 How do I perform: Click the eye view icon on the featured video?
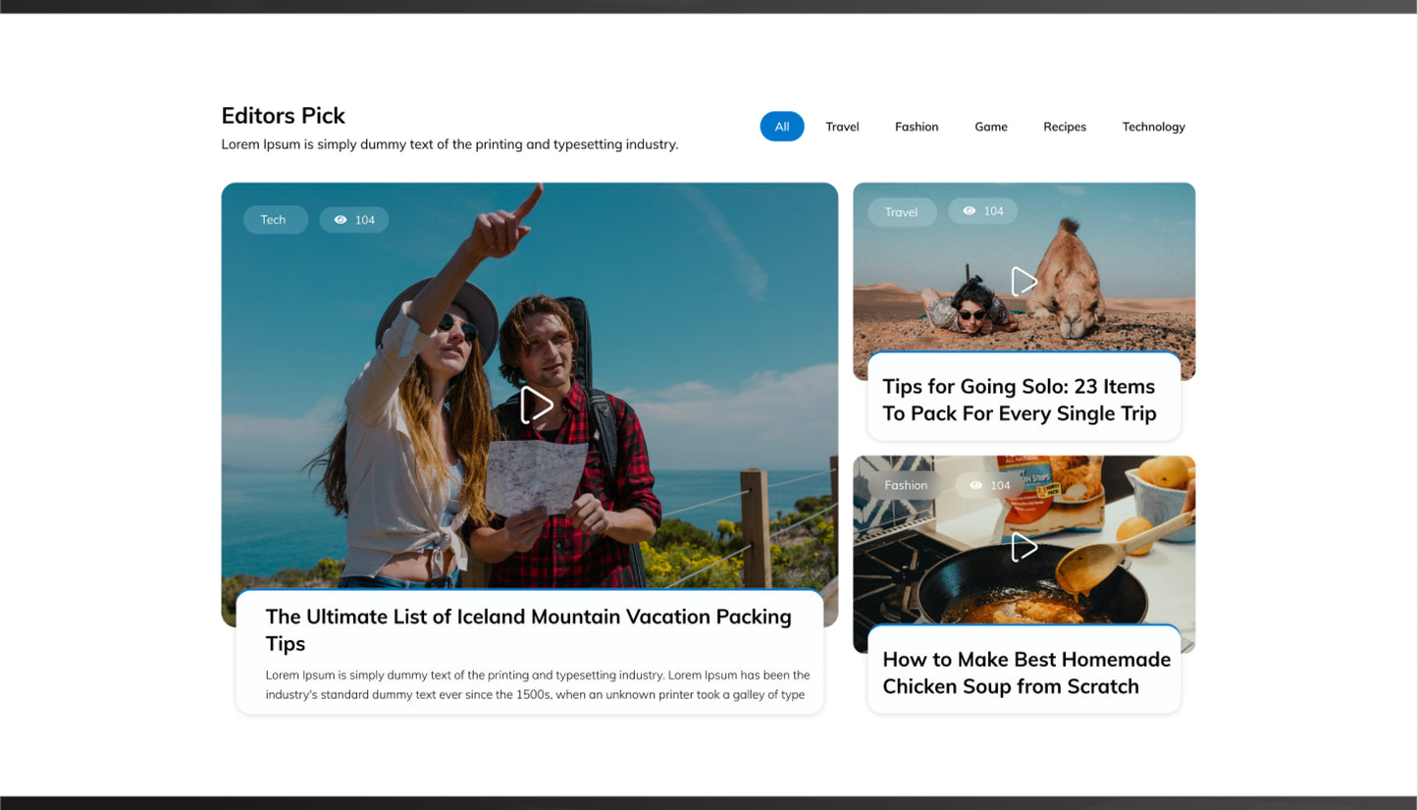click(341, 219)
